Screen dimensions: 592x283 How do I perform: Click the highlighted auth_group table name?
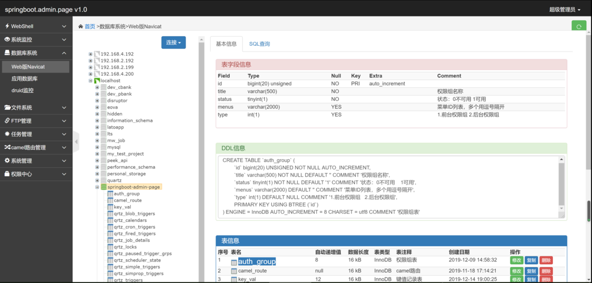click(257, 261)
